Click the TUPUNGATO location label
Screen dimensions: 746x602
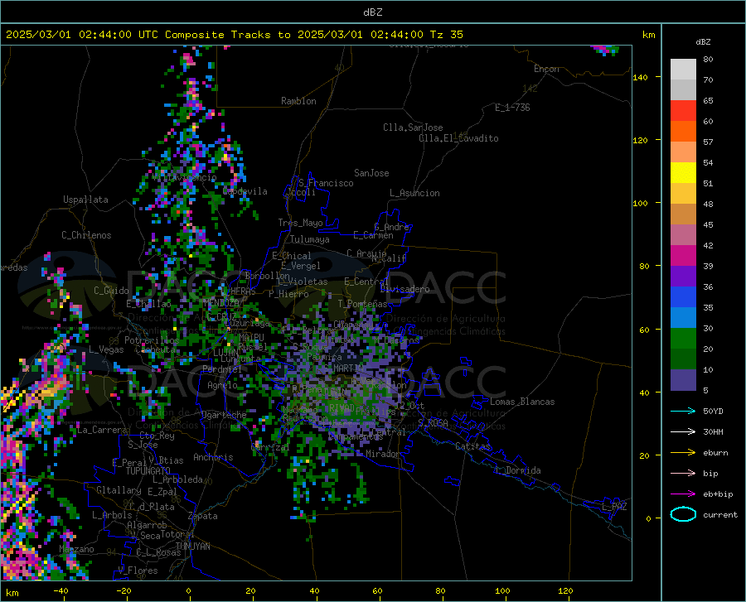tap(148, 471)
